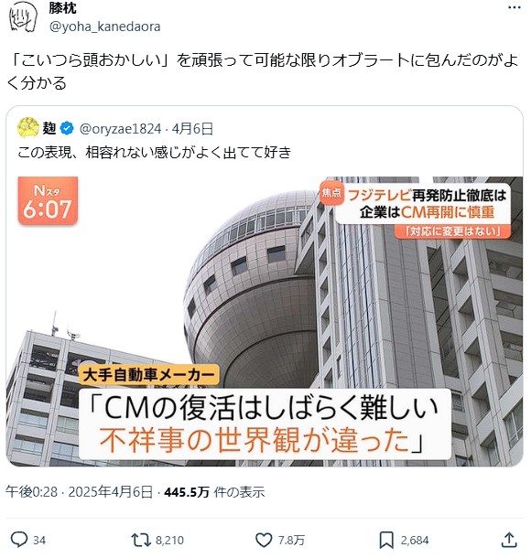Viewport: 531px width, 558px height.
Task: Open 膝枕's profile avatar
Action: tap(23, 16)
